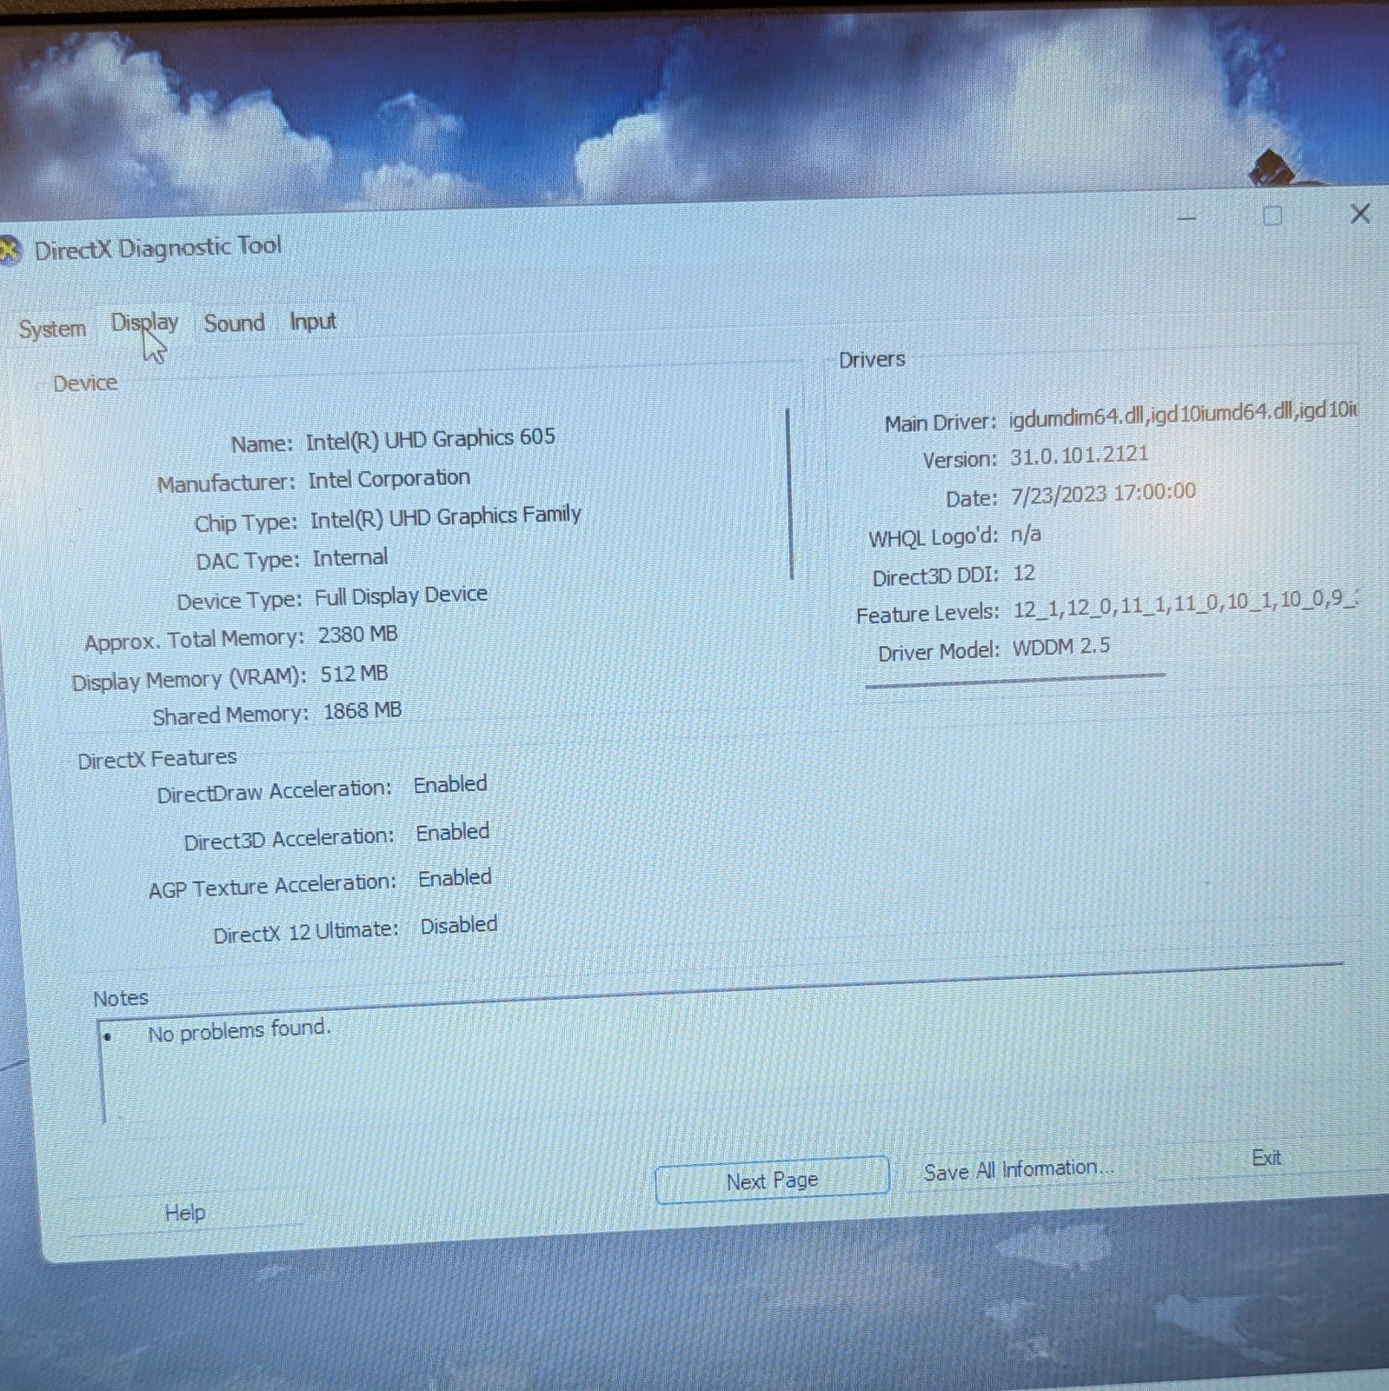Viewport: 1389px width, 1391px height.
Task: Maximize the DirectX Diagnostic Tool window
Action: click(1272, 216)
